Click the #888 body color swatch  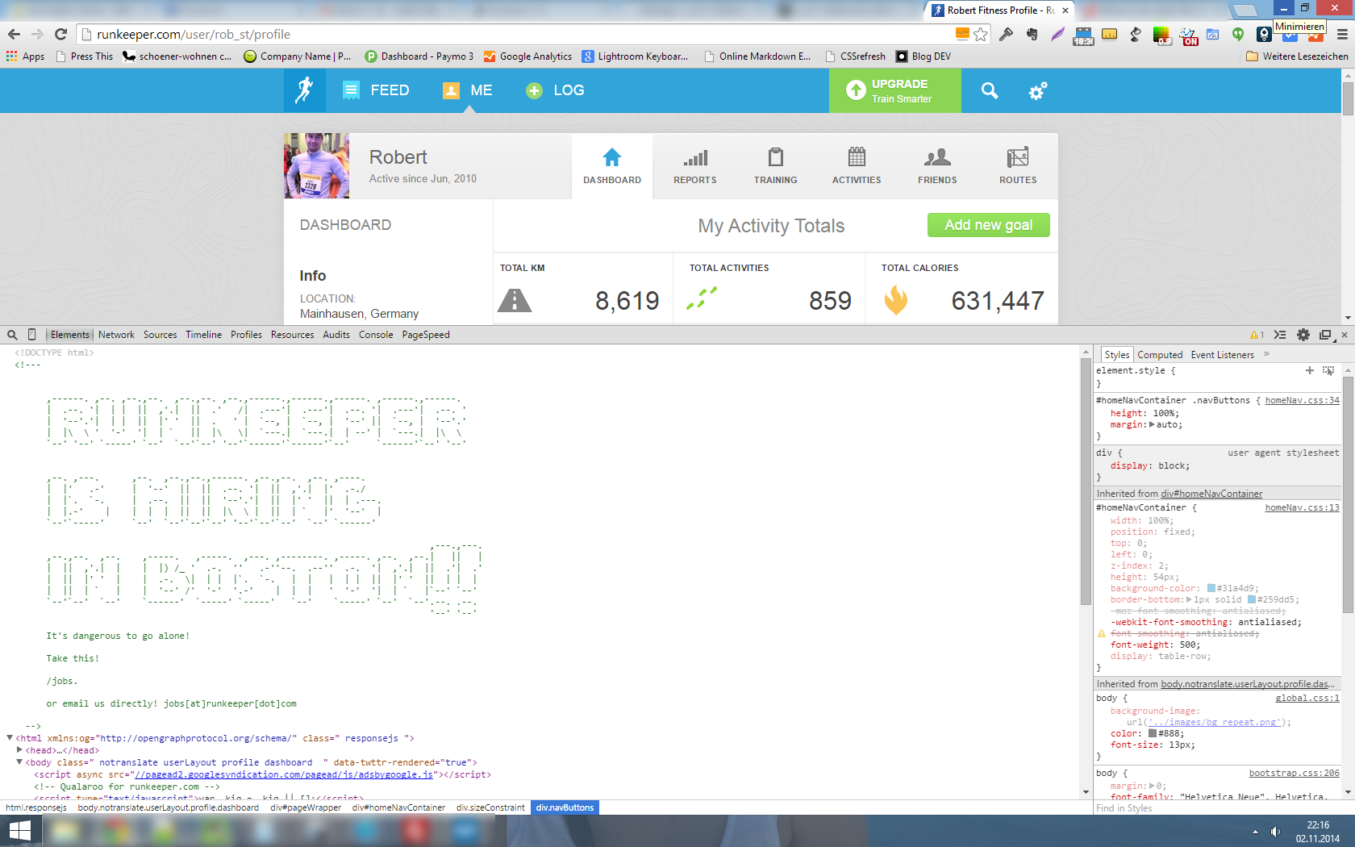pos(1153,733)
